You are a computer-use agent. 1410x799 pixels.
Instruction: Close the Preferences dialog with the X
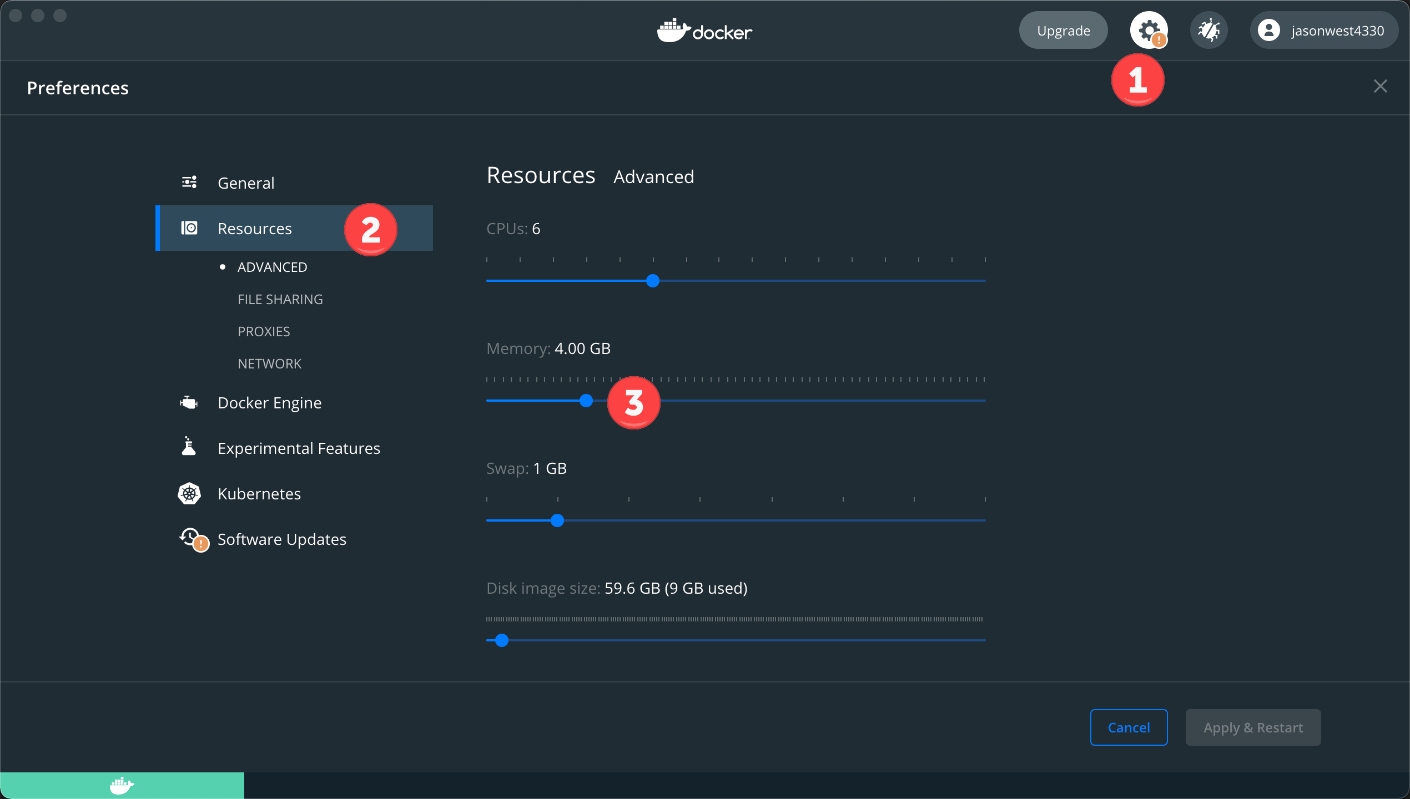pyautogui.click(x=1381, y=86)
